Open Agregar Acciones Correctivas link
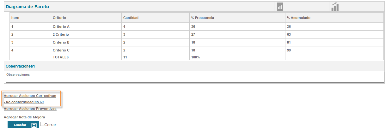Screen dimensions: 385x131 (x=30, y=95)
